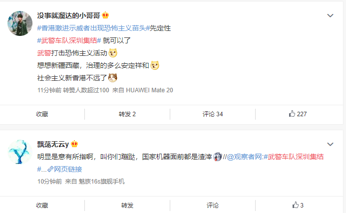Open the 网页链接 link in second post

pos(64,169)
